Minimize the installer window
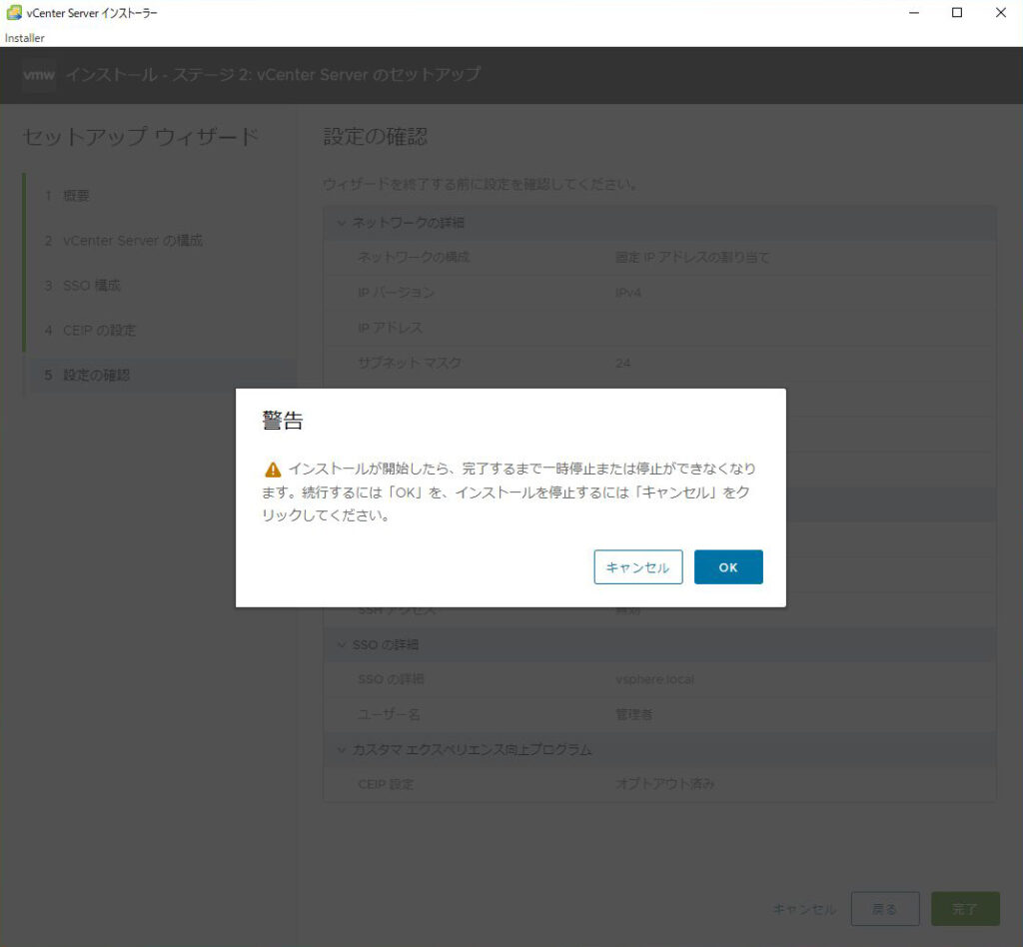1023x947 pixels. (x=914, y=12)
